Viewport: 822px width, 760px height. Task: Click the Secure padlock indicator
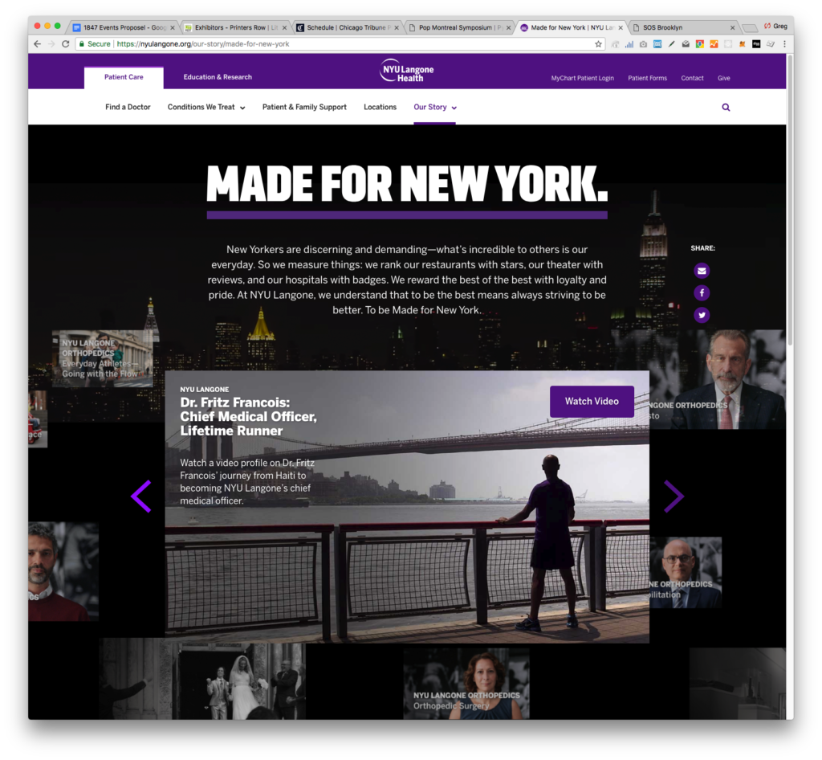tap(95, 44)
